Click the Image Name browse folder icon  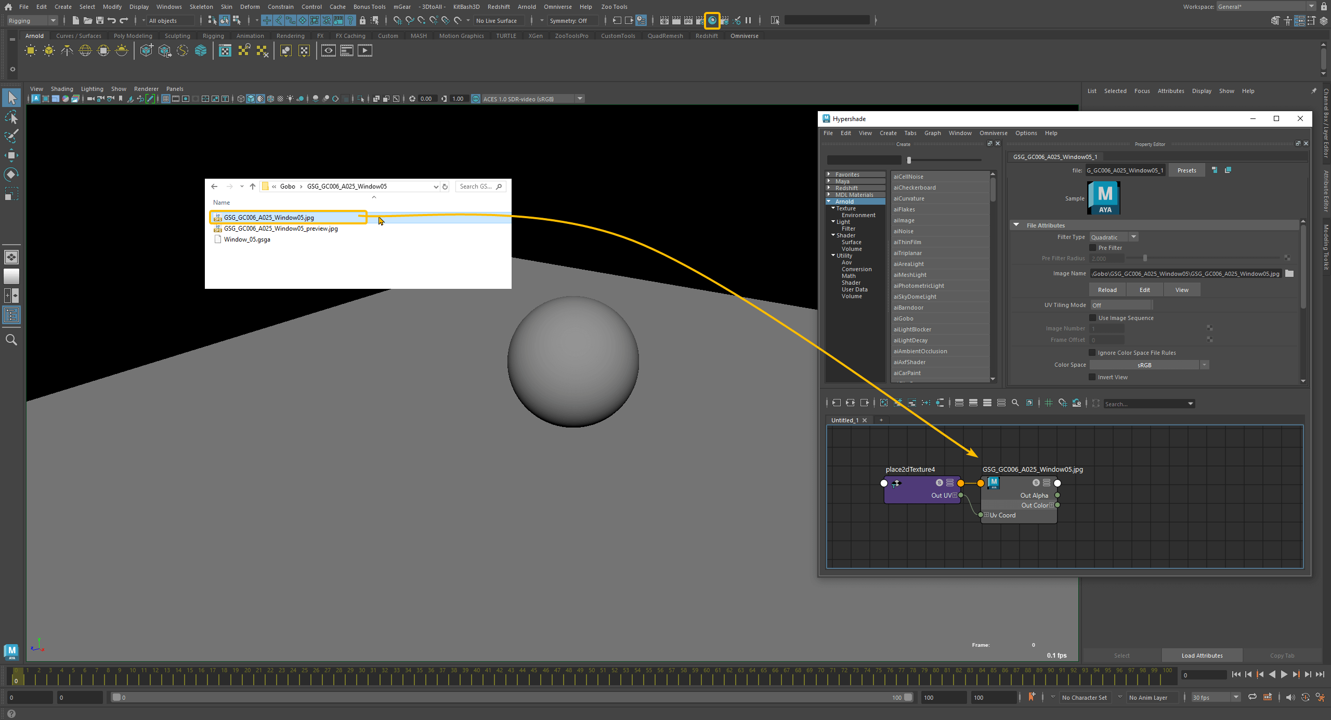point(1289,274)
